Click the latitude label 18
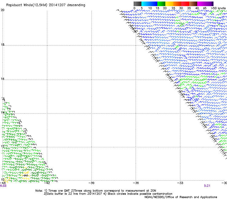227x199 pixels. [x=2, y=44]
